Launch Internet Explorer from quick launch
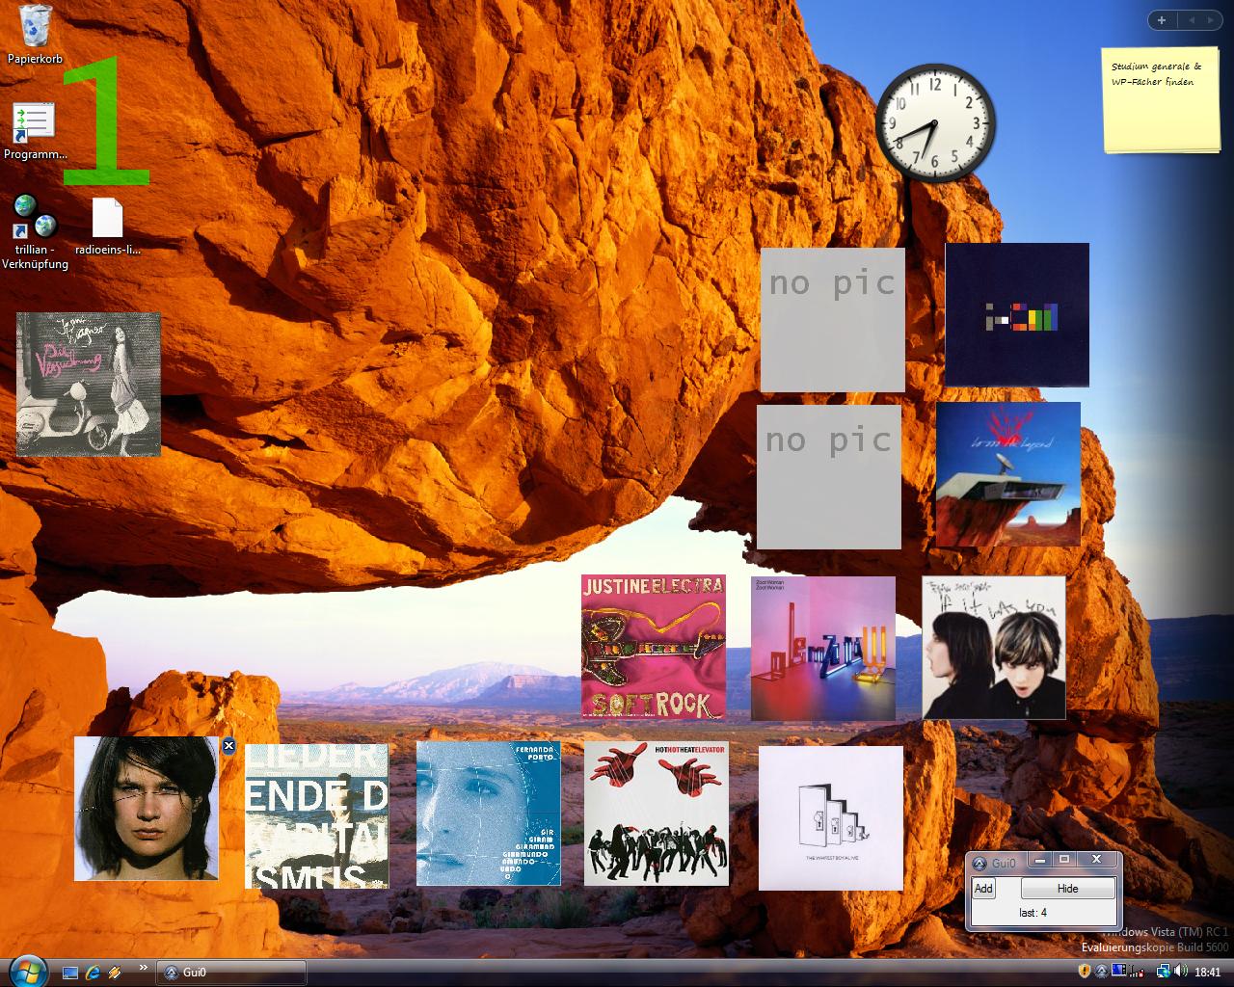 coord(93,972)
